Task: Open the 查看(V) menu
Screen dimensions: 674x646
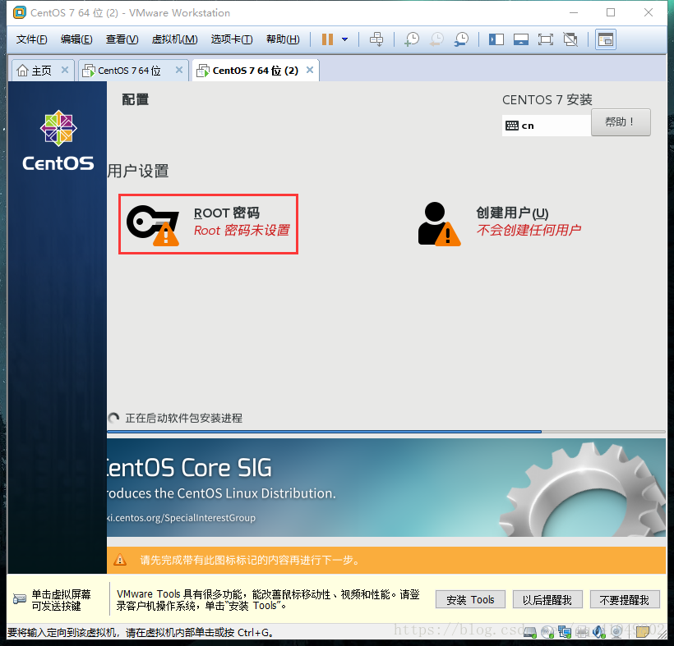Action: (x=122, y=39)
